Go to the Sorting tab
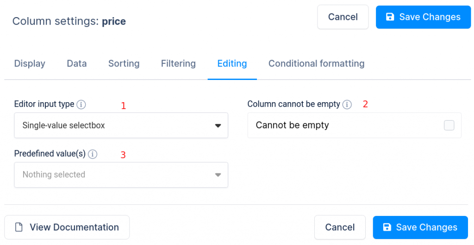Screen dimensions: 474x245 coord(124,63)
